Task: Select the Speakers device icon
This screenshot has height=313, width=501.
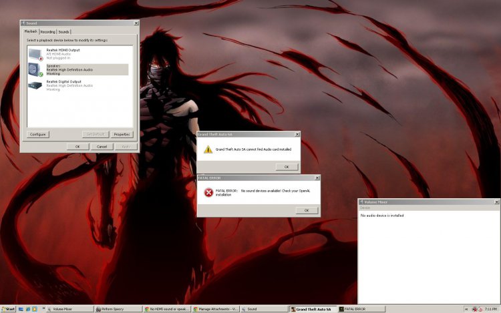Action: [35, 69]
